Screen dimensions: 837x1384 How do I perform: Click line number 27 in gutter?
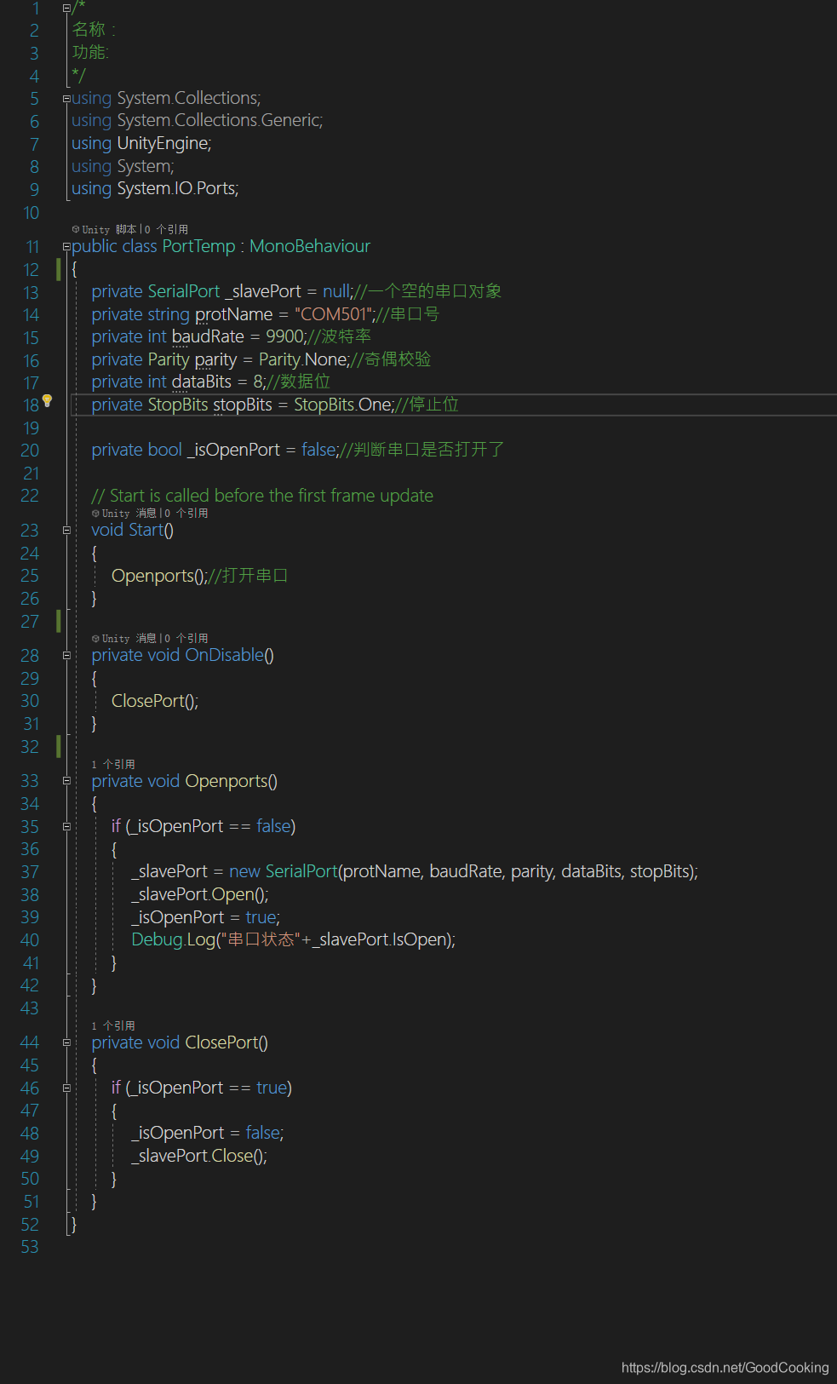[x=30, y=622]
